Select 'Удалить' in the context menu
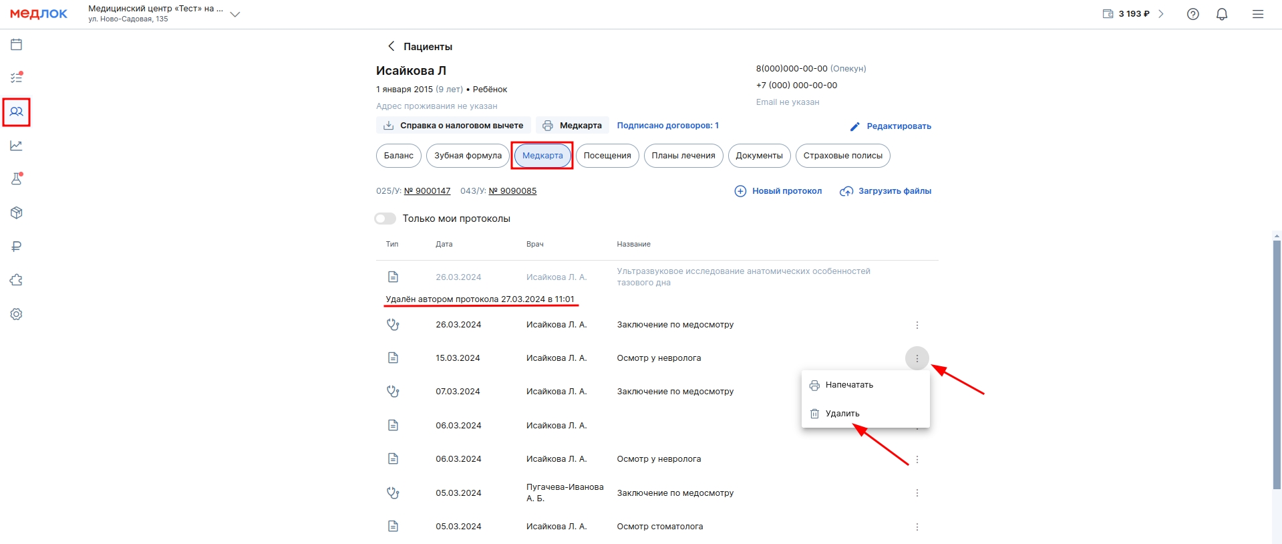 [842, 414]
